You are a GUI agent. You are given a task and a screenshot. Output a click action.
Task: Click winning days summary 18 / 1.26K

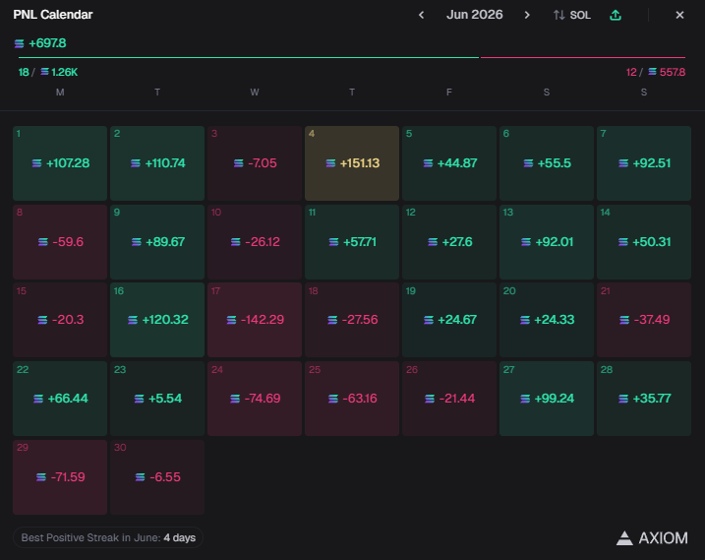(x=47, y=72)
